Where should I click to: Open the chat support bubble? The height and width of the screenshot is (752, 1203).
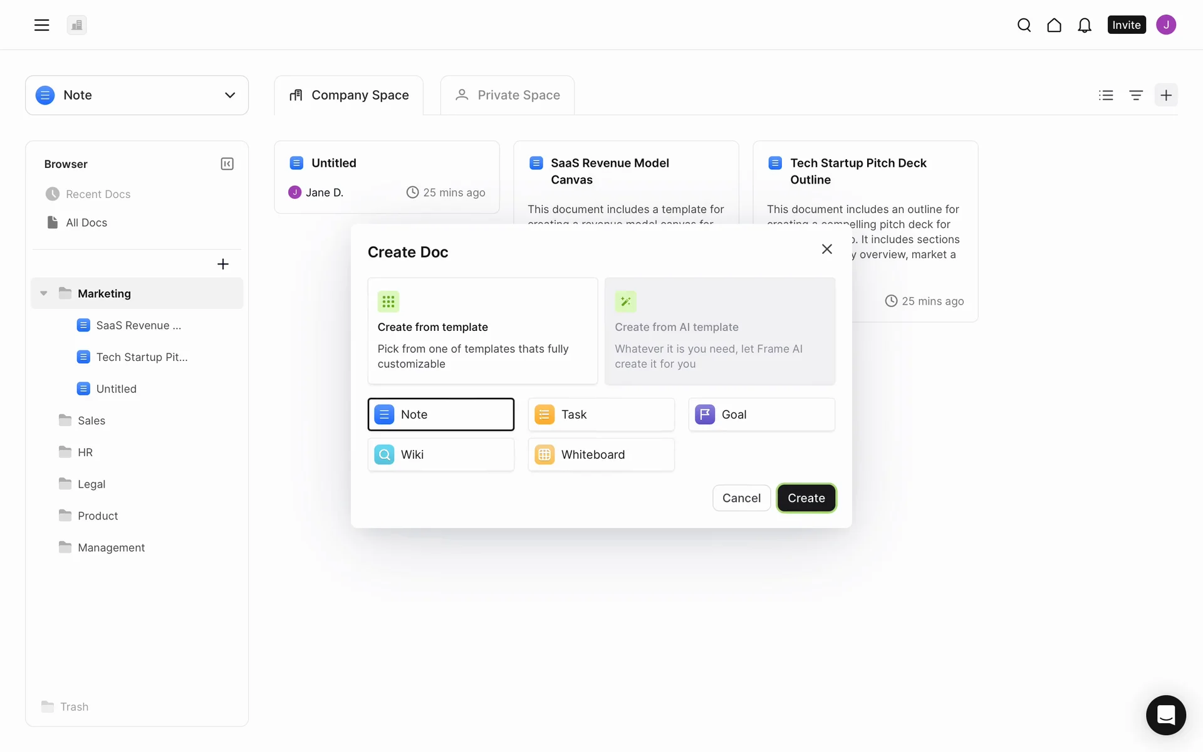[1165, 714]
